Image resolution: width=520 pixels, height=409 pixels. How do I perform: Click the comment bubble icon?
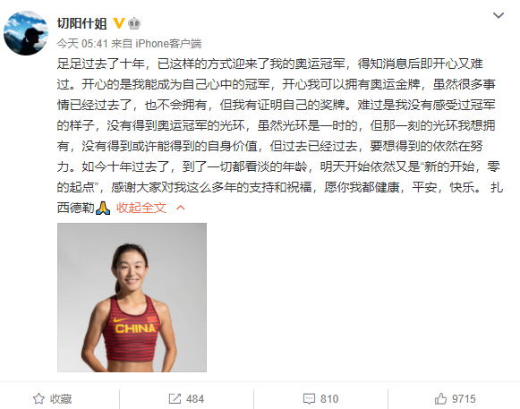(x=309, y=399)
